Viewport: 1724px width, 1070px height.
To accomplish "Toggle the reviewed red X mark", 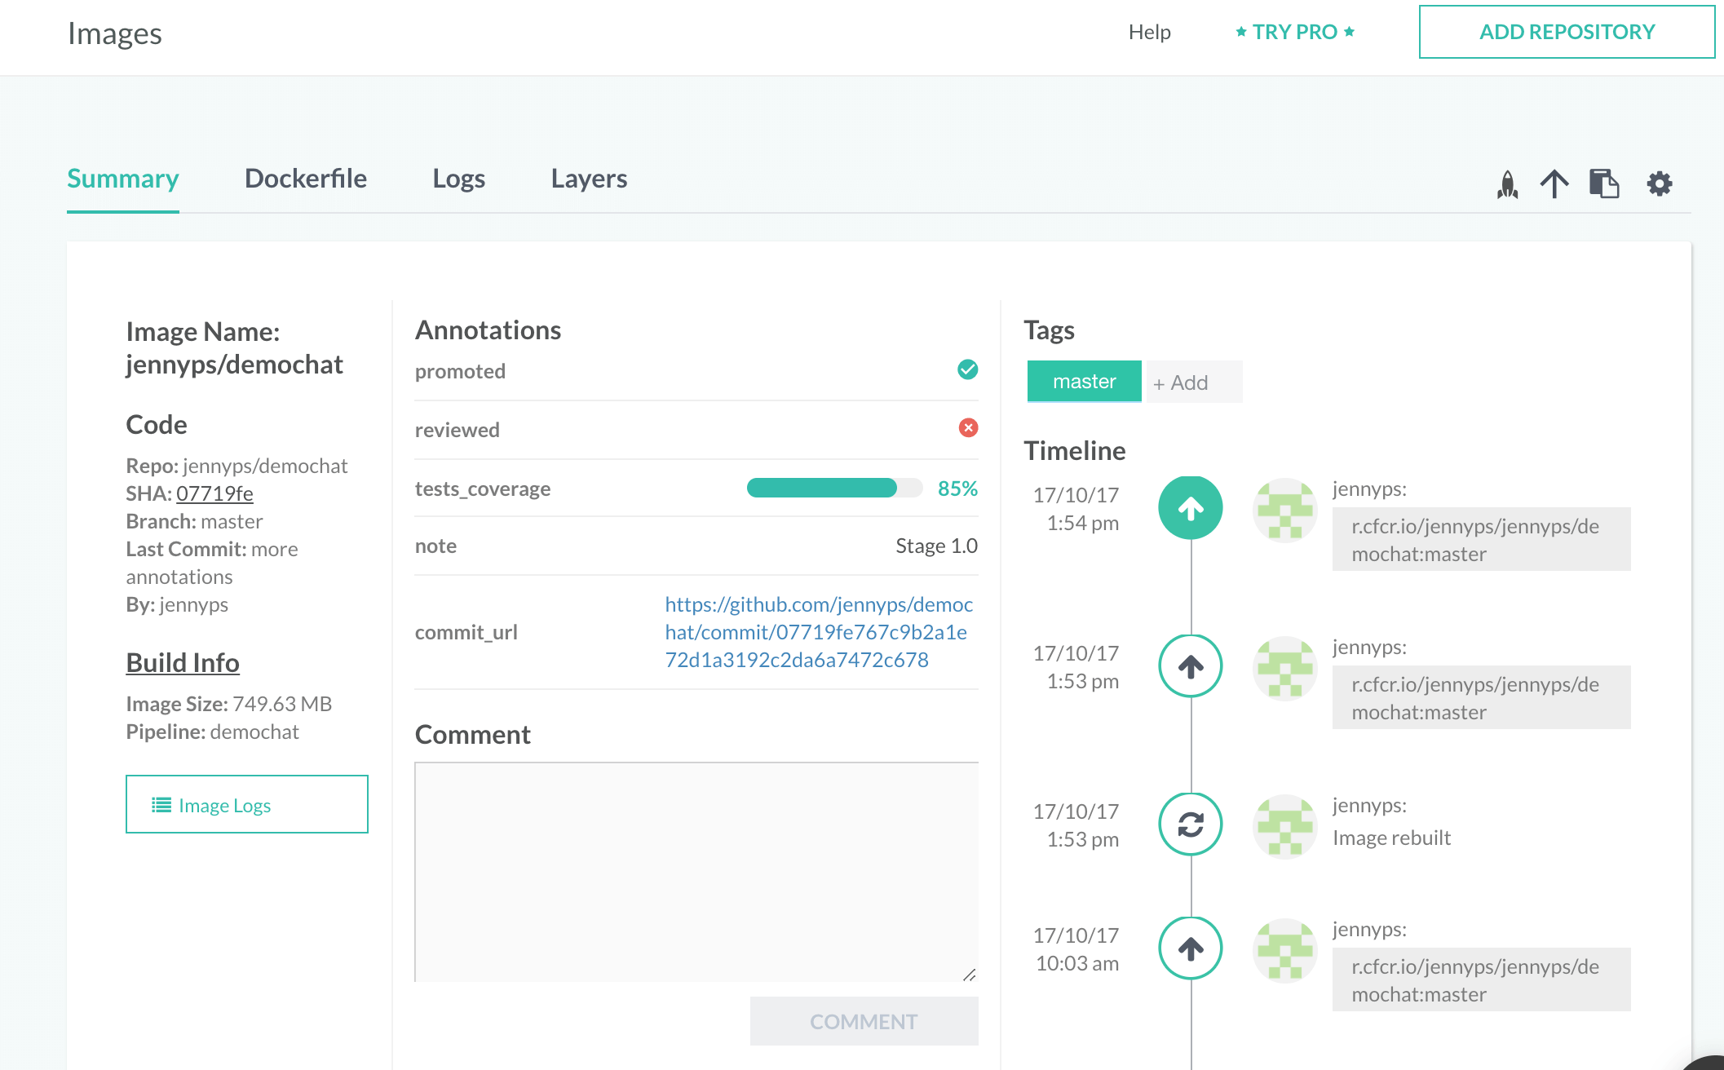I will coord(968,428).
